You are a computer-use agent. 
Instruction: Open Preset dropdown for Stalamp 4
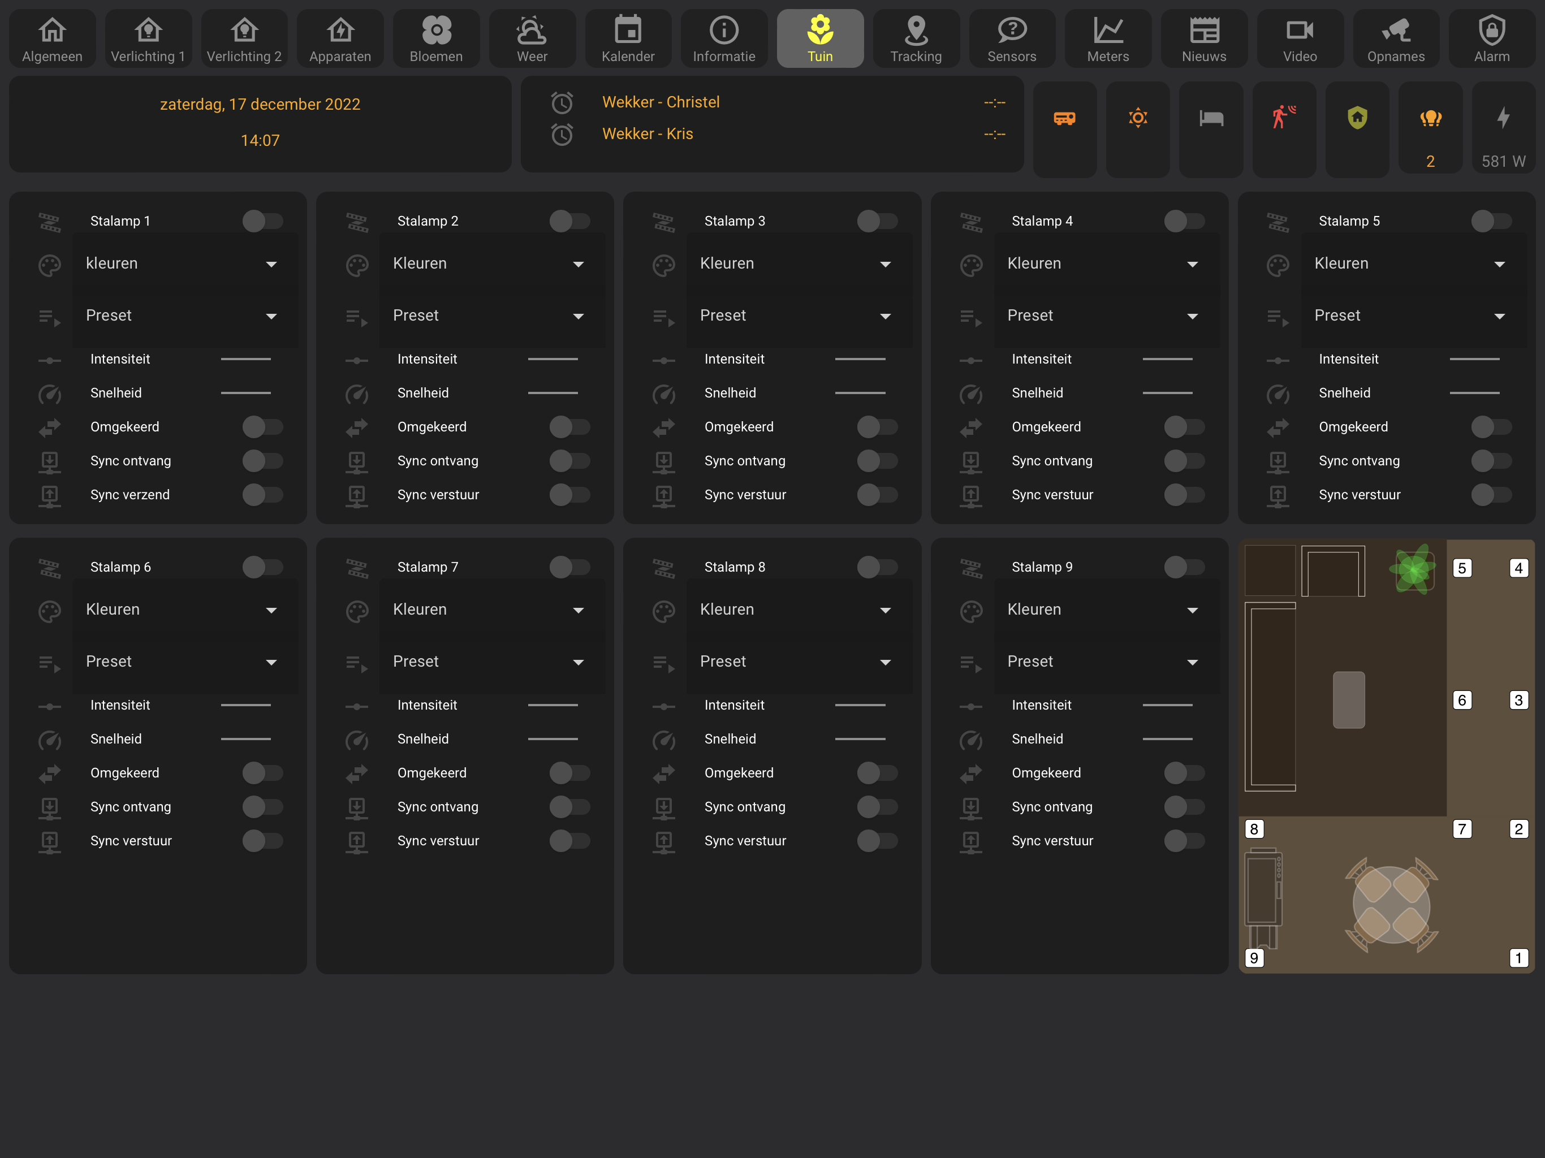(x=1107, y=316)
